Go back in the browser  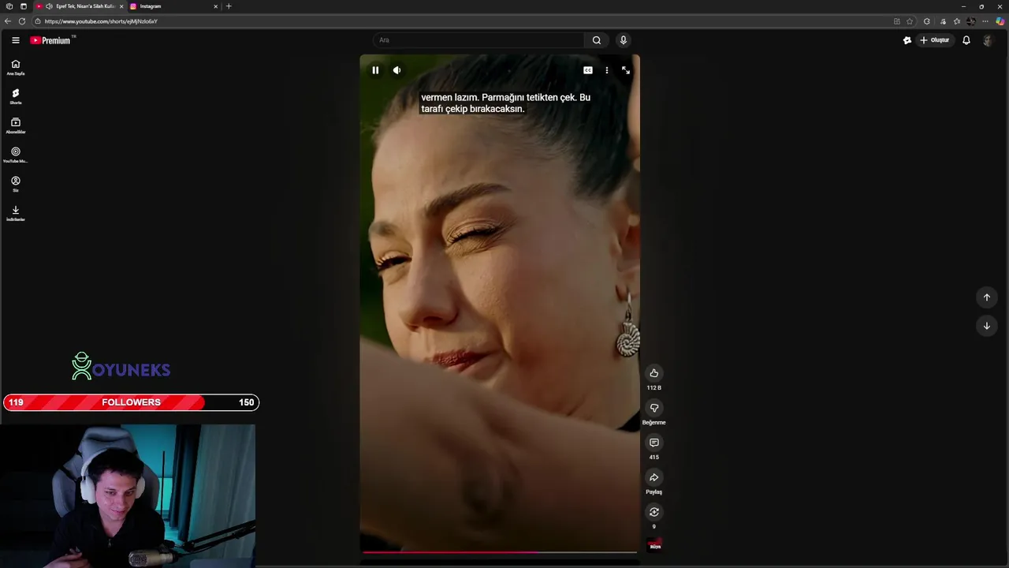8,21
